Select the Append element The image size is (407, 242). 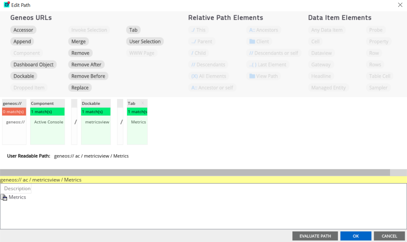[x=22, y=41]
